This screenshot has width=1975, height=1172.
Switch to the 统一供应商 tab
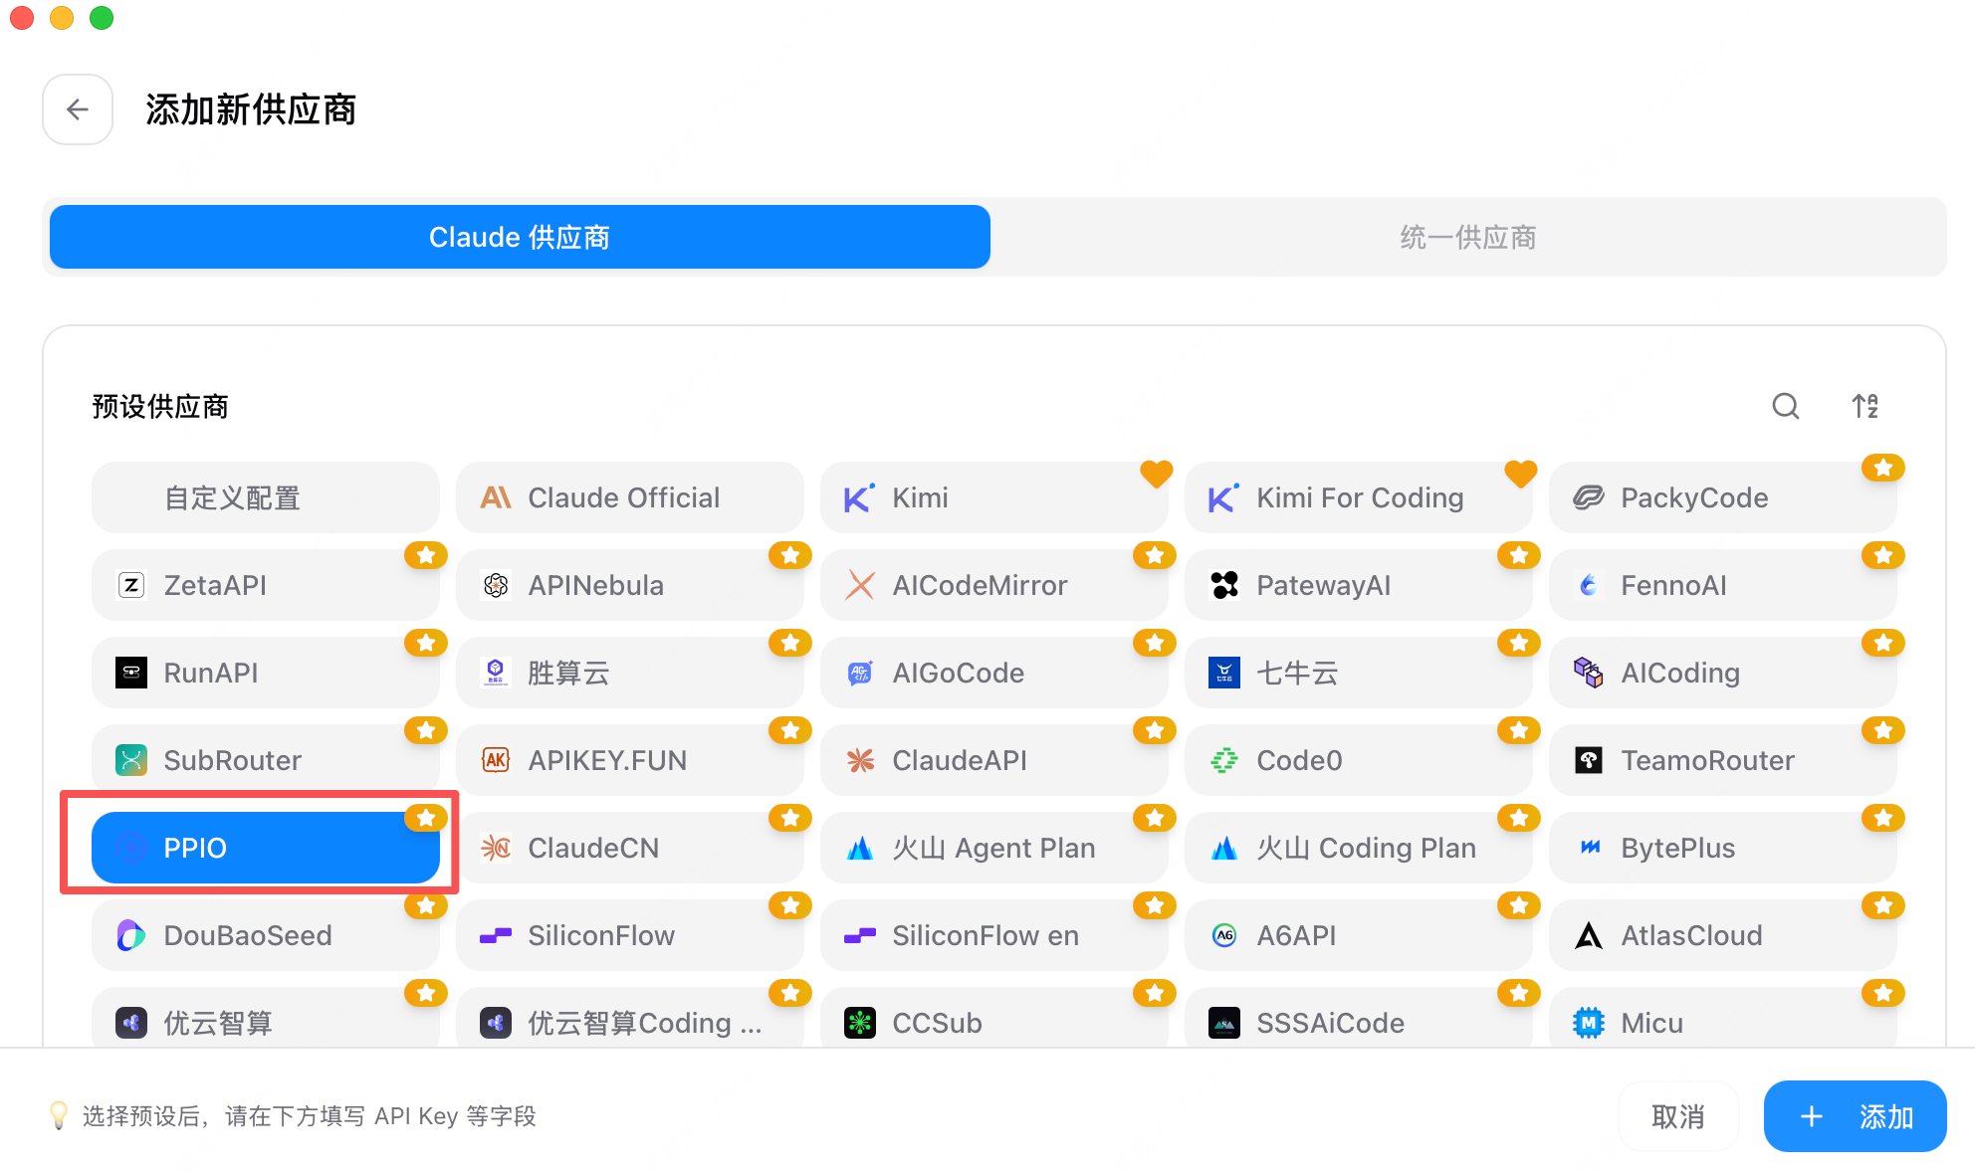1467,237
